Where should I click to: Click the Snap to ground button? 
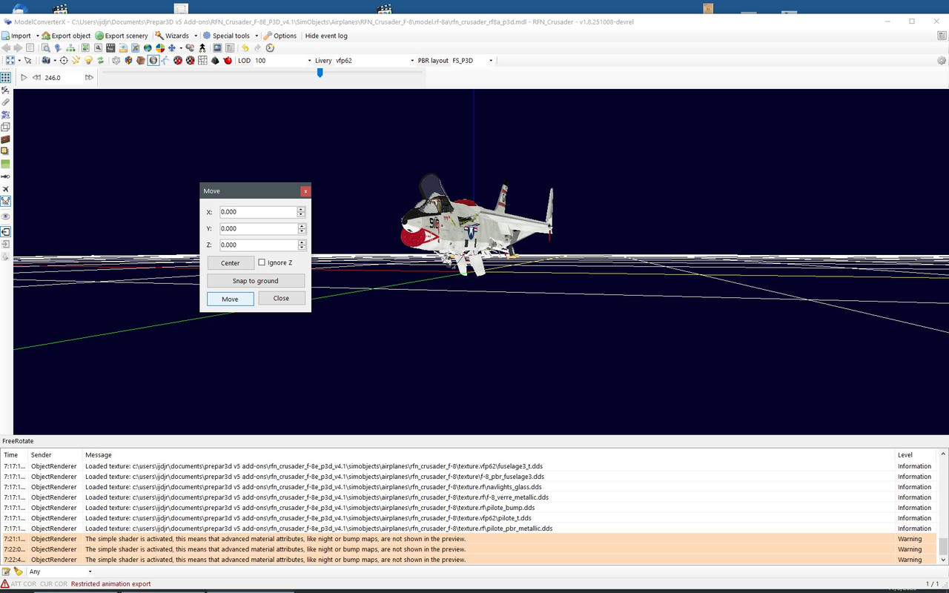click(255, 281)
